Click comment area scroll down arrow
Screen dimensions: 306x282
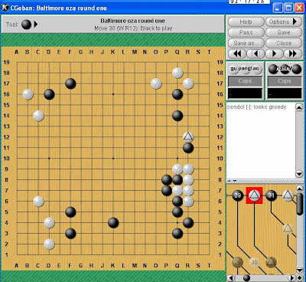coord(299,174)
